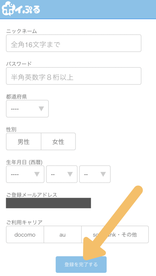Open the birth month dropdown
Screen dimensions: 156x276
pyautogui.click(x=62, y=174)
